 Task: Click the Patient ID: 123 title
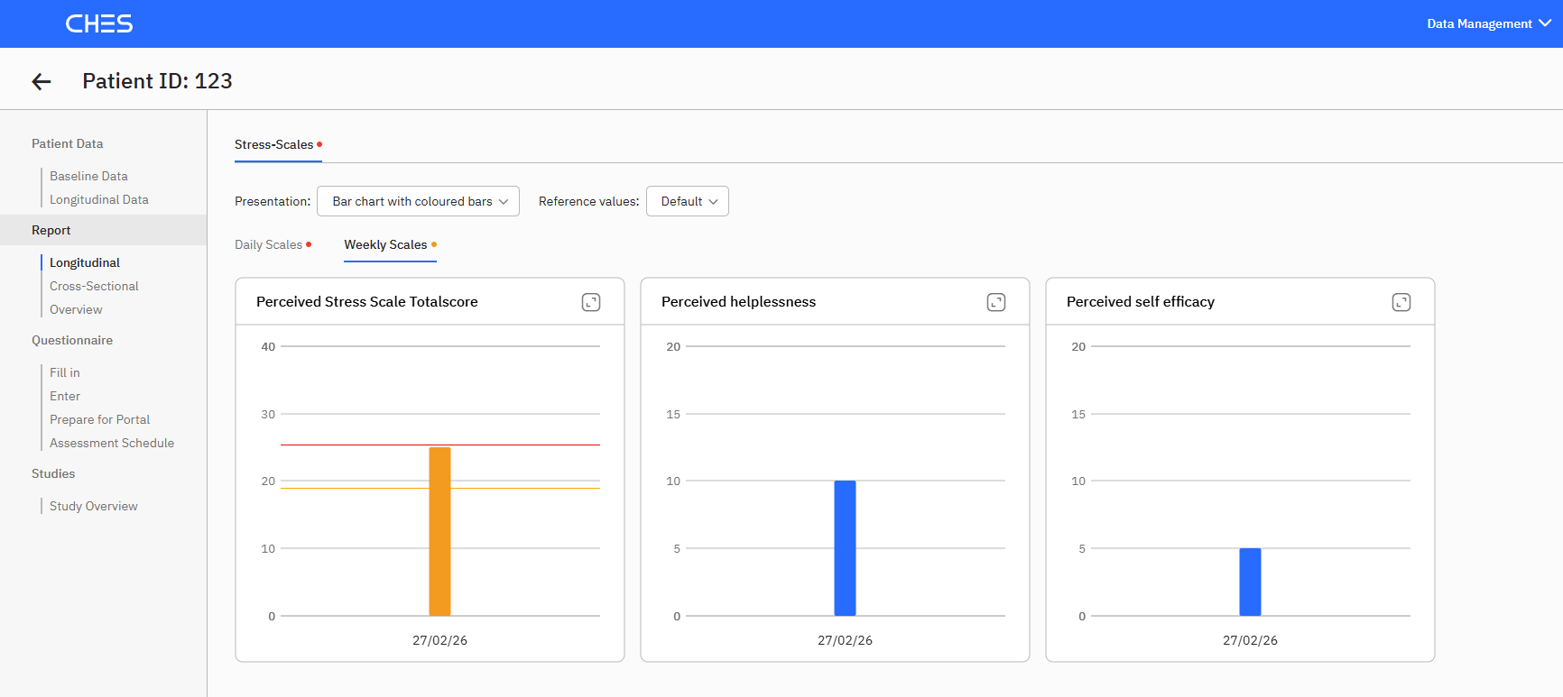click(x=157, y=81)
